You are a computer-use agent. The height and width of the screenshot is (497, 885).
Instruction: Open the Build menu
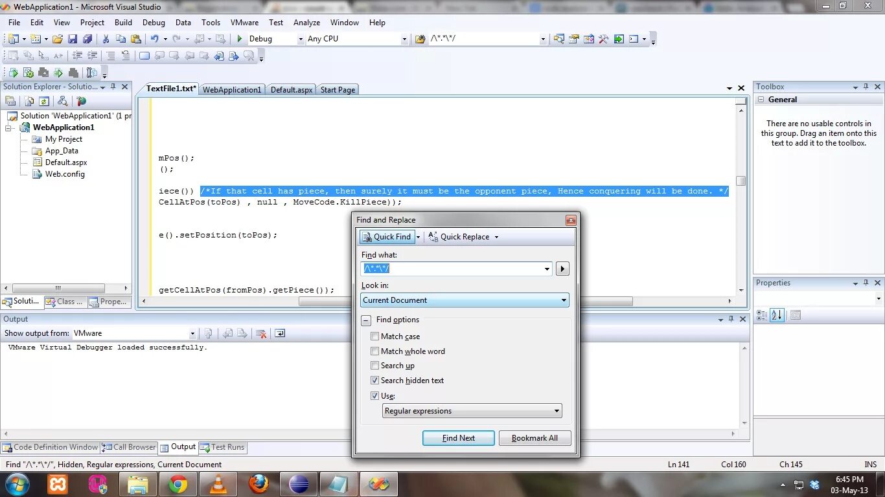click(x=123, y=22)
